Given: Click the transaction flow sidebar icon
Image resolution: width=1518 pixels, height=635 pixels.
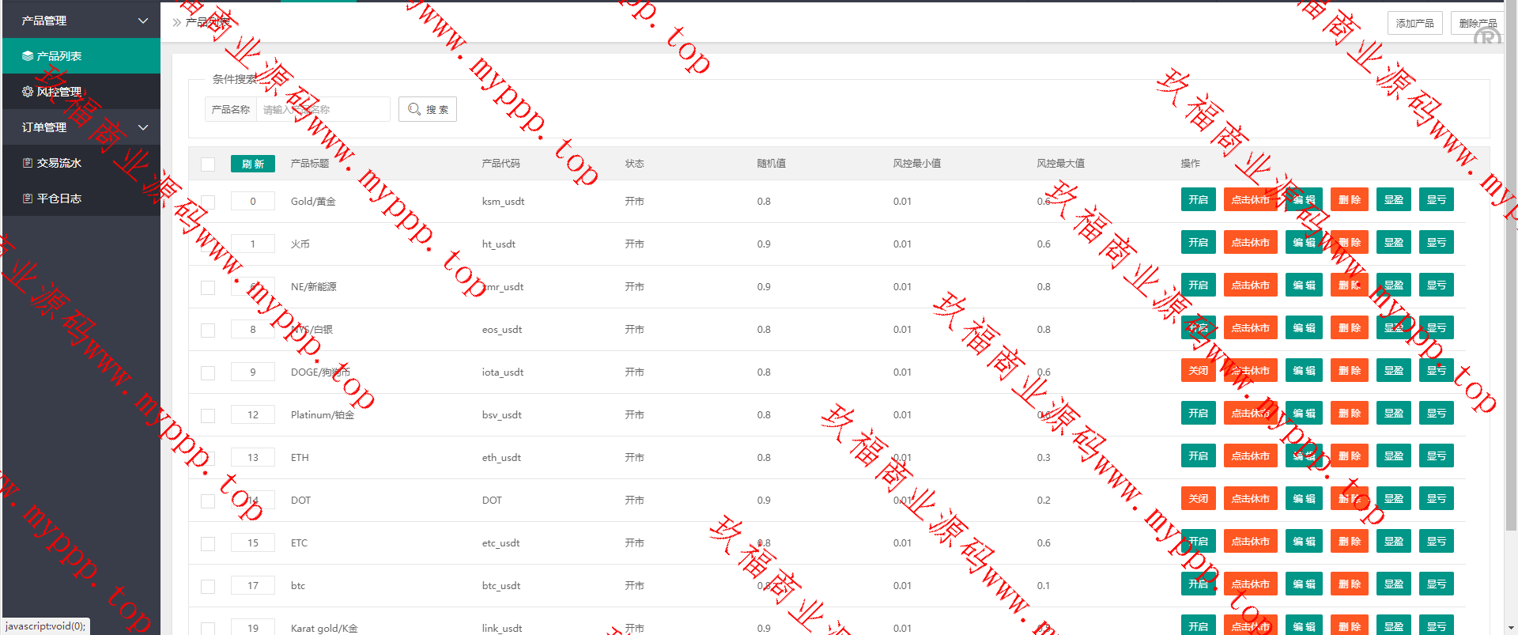Looking at the screenshot, I should point(28,163).
